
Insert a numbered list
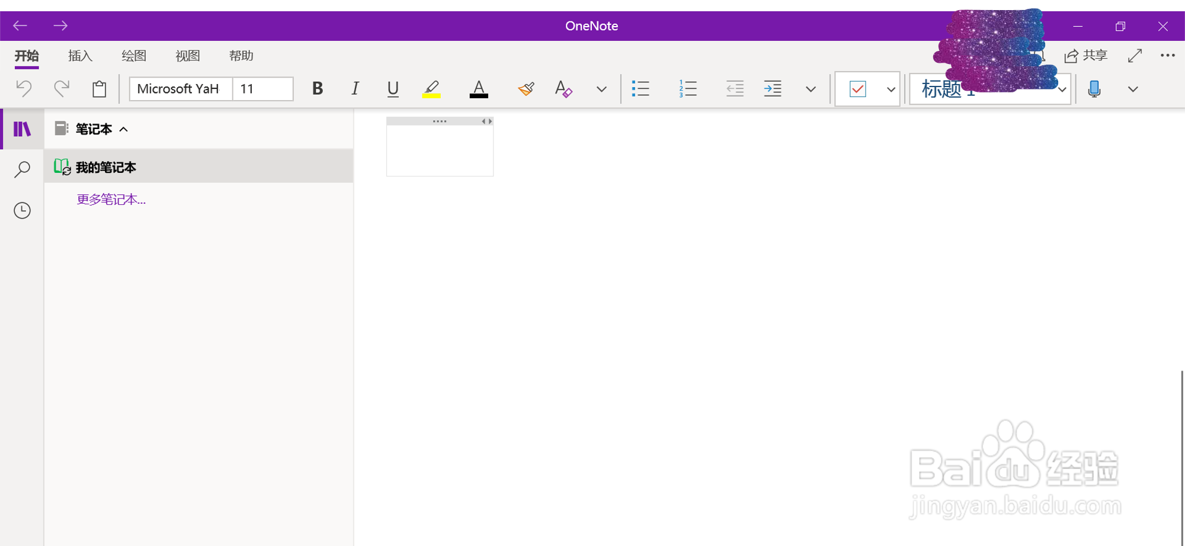688,89
